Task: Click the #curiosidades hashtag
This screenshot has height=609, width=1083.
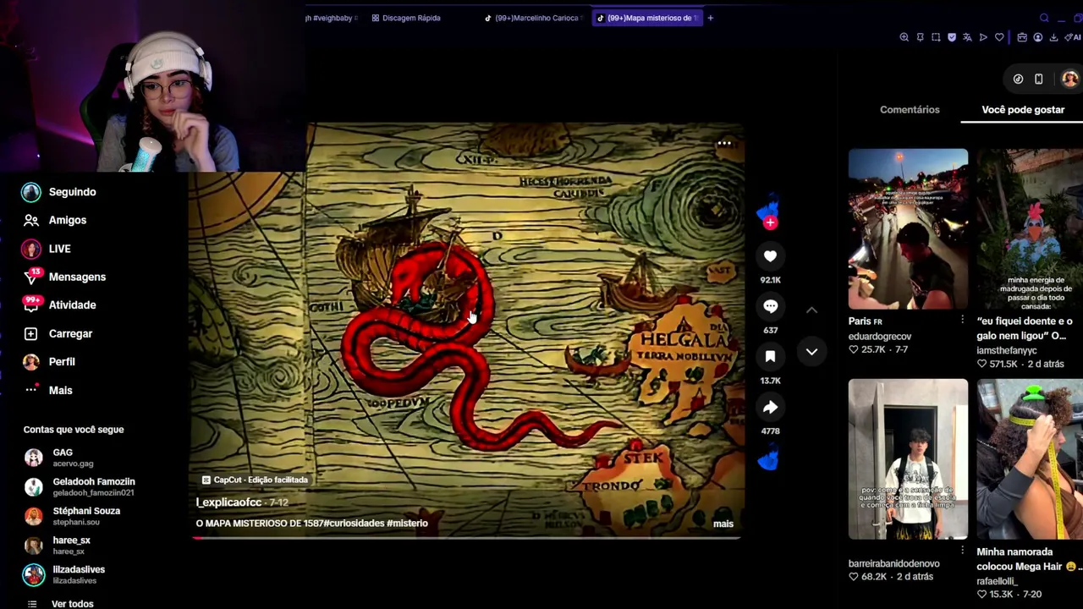Action: (354, 524)
